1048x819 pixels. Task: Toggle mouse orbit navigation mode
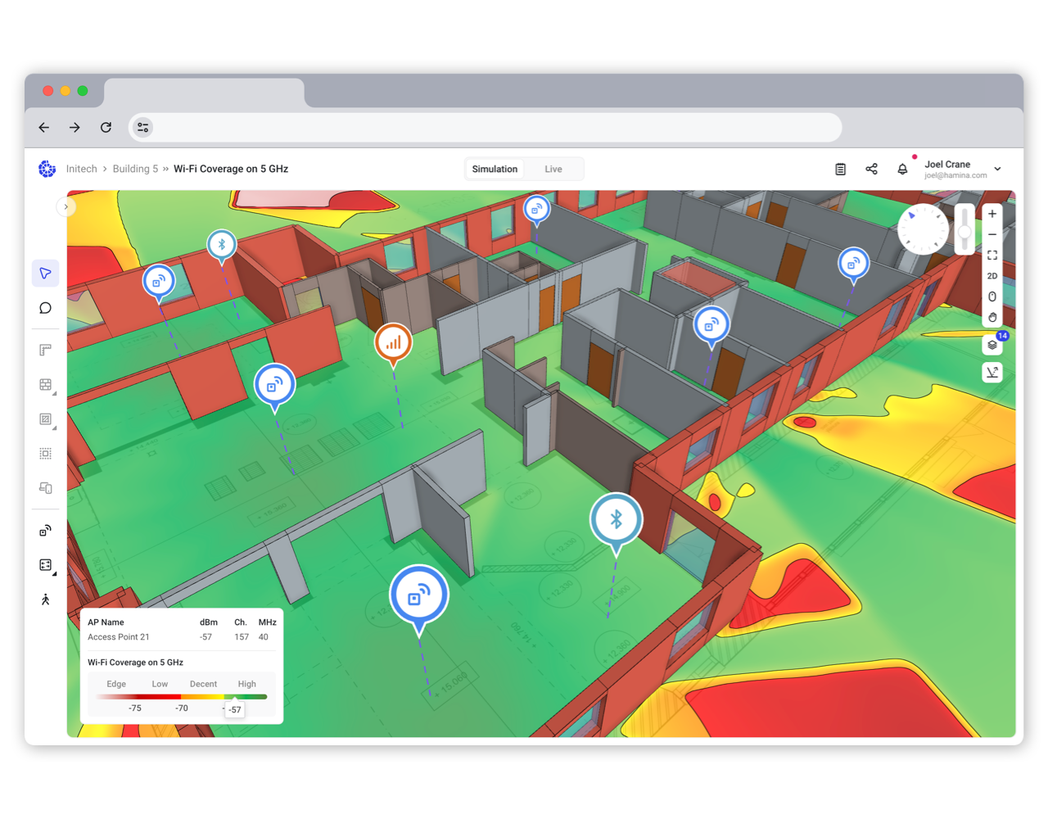coord(992,296)
